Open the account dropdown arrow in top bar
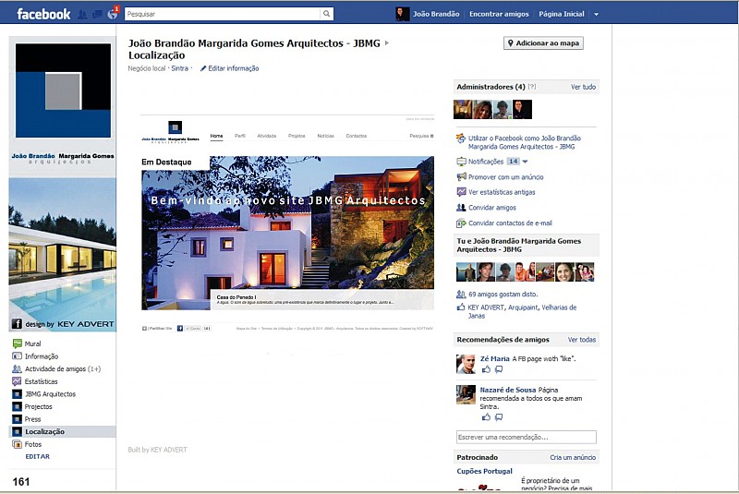 click(596, 14)
